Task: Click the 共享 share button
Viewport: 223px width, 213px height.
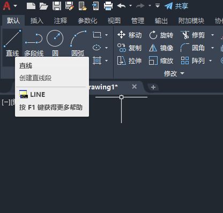Action: (x=176, y=6)
